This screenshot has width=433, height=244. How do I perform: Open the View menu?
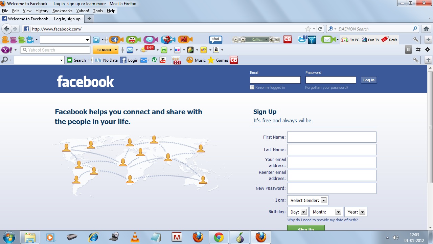tap(27, 11)
